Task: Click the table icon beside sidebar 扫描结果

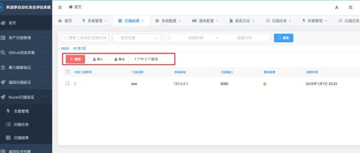Action: [8, 138]
